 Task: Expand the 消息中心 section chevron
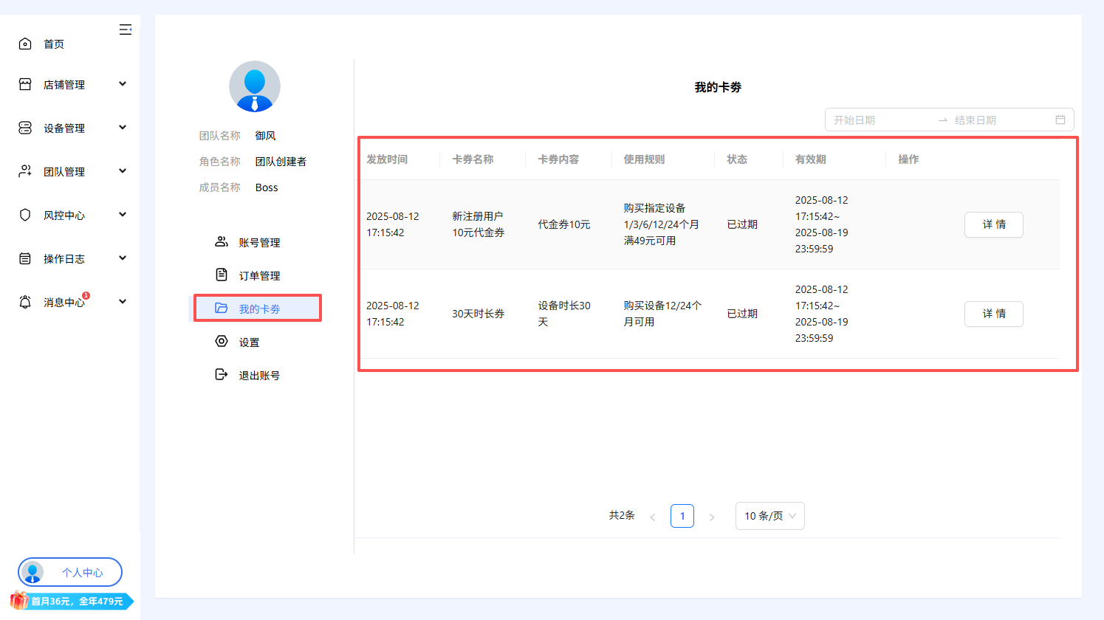(123, 301)
